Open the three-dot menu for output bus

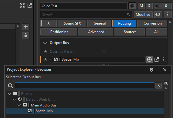click(164, 59)
